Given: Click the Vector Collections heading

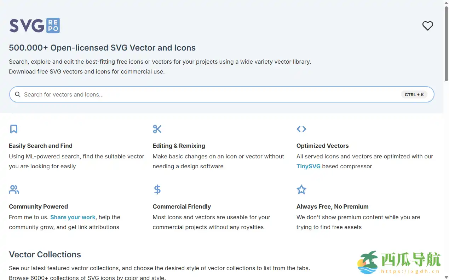Looking at the screenshot, I should point(45,255).
